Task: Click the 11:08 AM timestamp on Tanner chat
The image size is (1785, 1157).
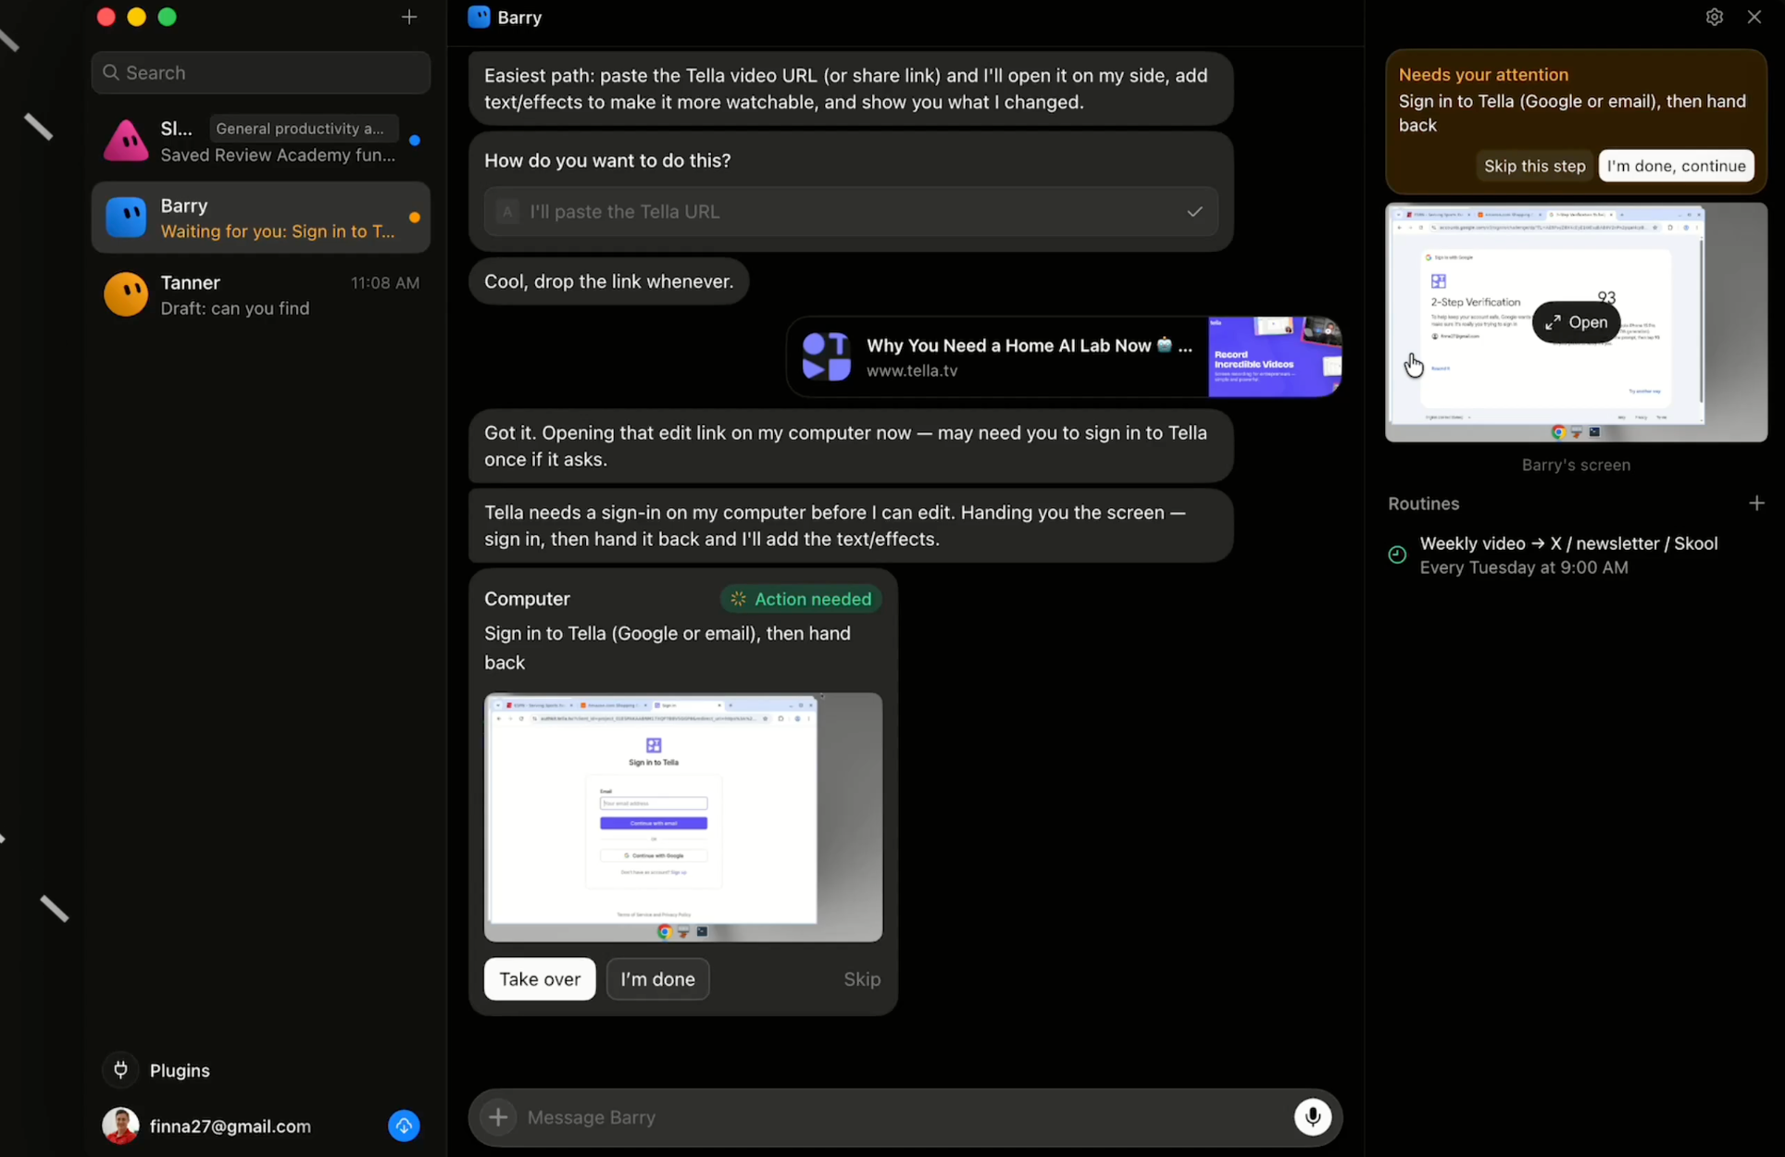Action: 385,283
